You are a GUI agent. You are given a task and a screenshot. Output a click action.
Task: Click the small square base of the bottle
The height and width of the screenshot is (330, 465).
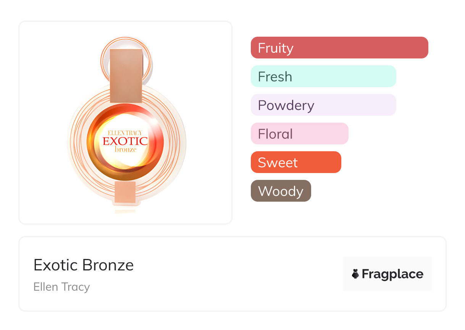pyautogui.click(x=125, y=192)
